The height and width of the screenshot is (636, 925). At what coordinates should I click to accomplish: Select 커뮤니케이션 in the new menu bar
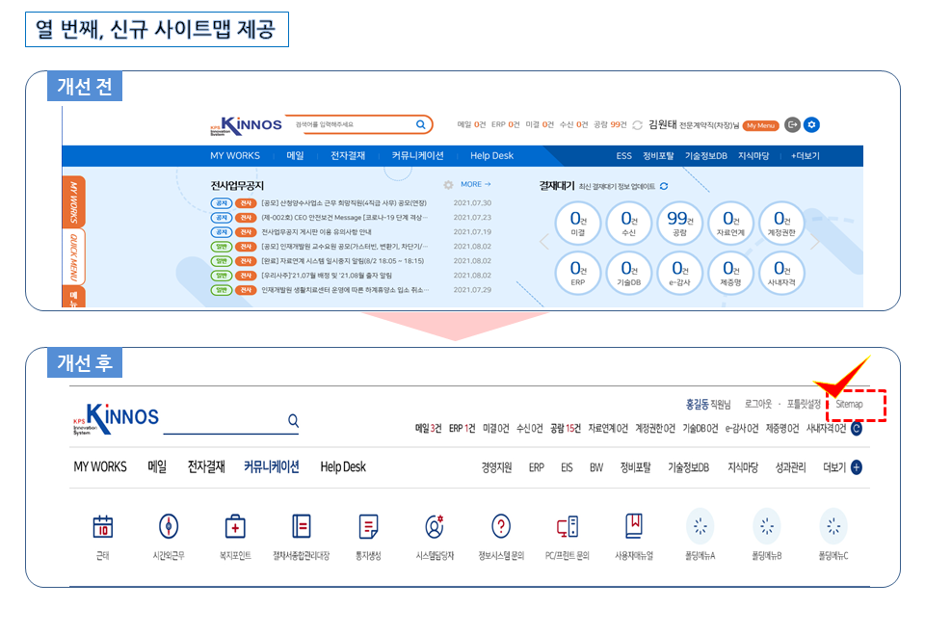(x=272, y=466)
